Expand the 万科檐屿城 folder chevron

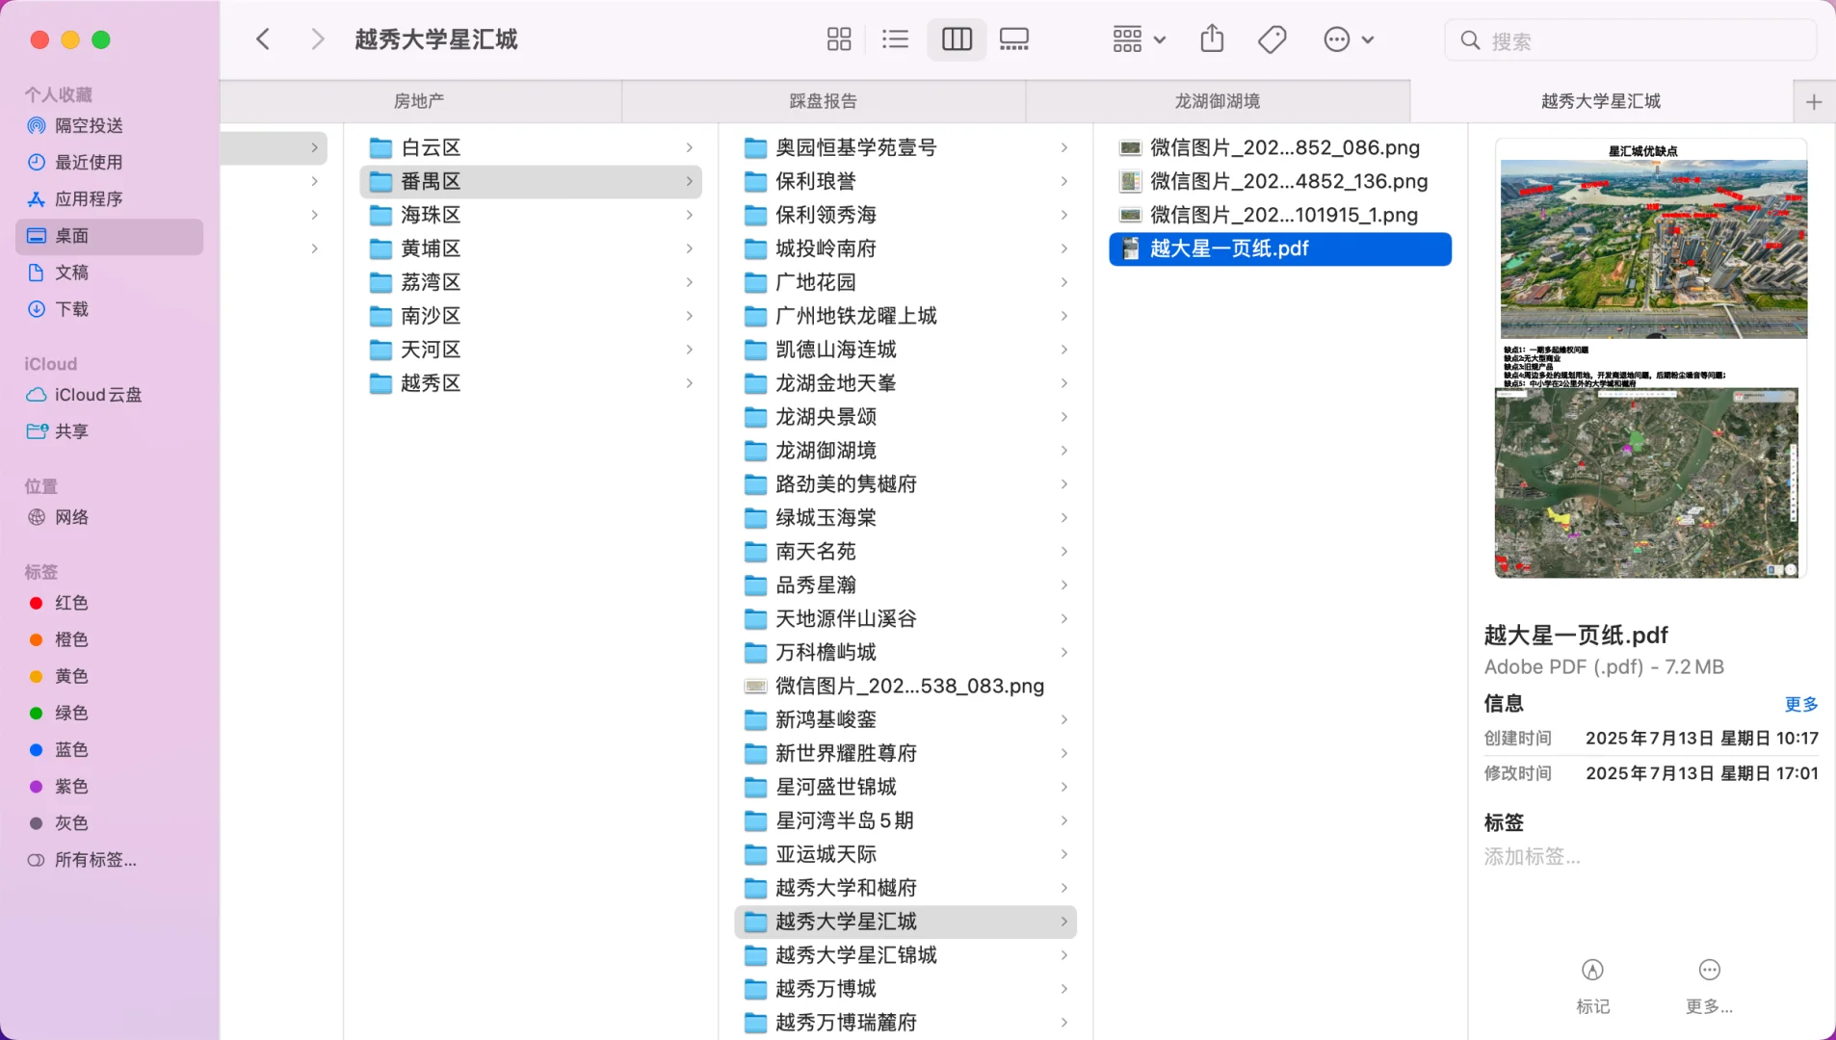[x=1063, y=653]
